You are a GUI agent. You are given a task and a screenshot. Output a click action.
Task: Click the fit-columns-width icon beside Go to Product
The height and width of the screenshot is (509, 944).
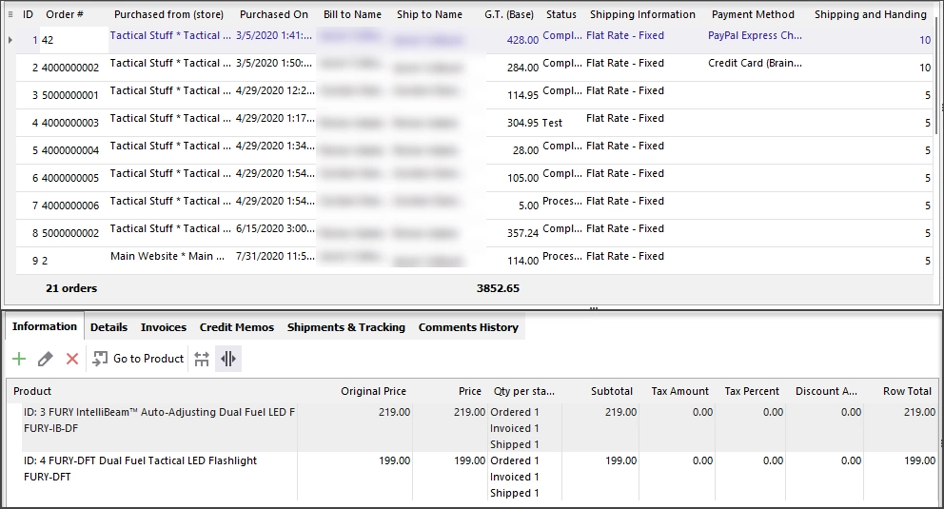[x=202, y=360]
